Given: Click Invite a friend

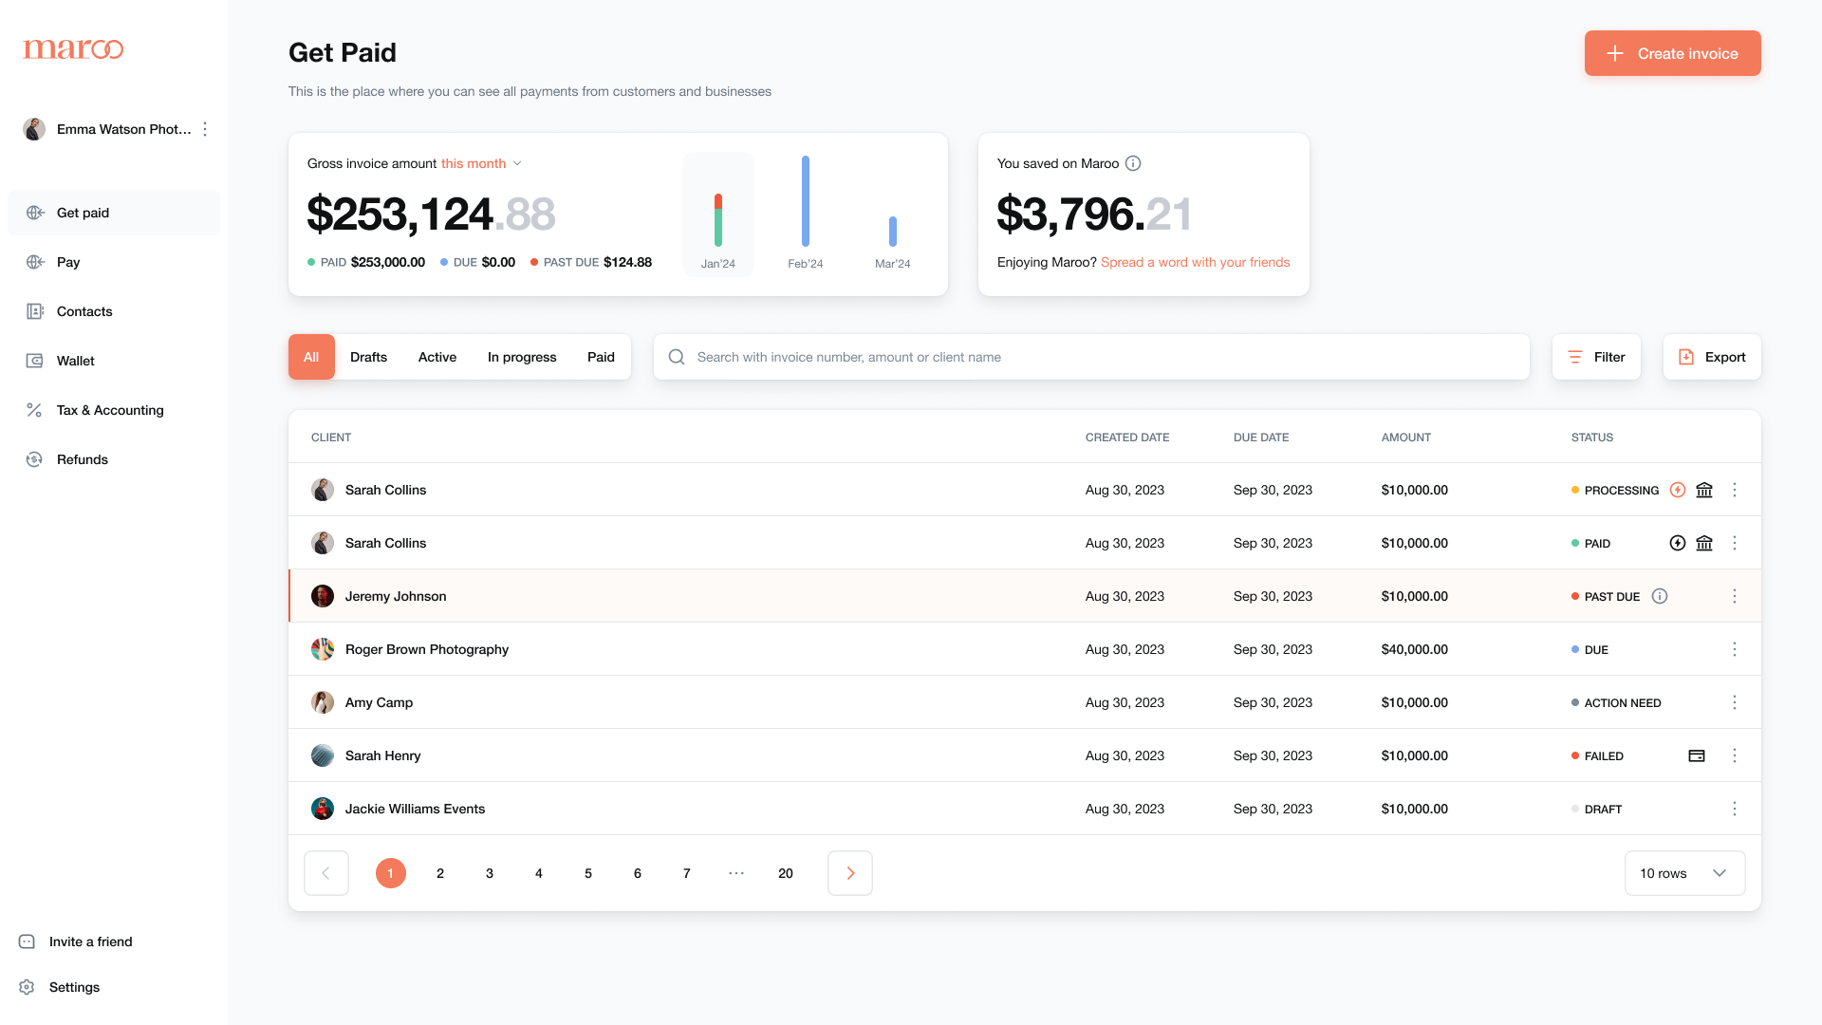Looking at the screenshot, I should click(76, 941).
